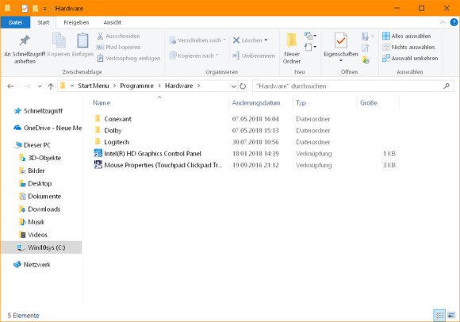Create a Neuer Ordner from ribbon
460x322 pixels.
292,48
